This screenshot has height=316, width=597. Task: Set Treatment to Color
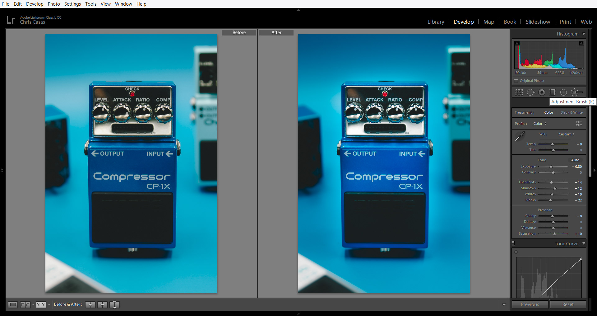point(548,112)
